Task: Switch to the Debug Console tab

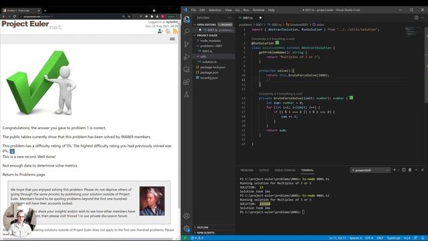Action: point(285,170)
